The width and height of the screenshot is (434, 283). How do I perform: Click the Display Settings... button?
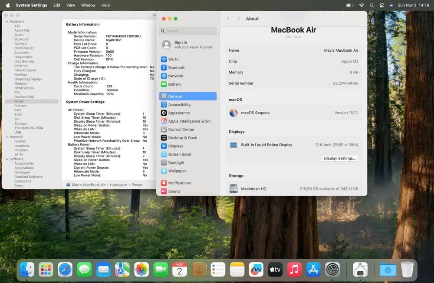(x=340, y=159)
